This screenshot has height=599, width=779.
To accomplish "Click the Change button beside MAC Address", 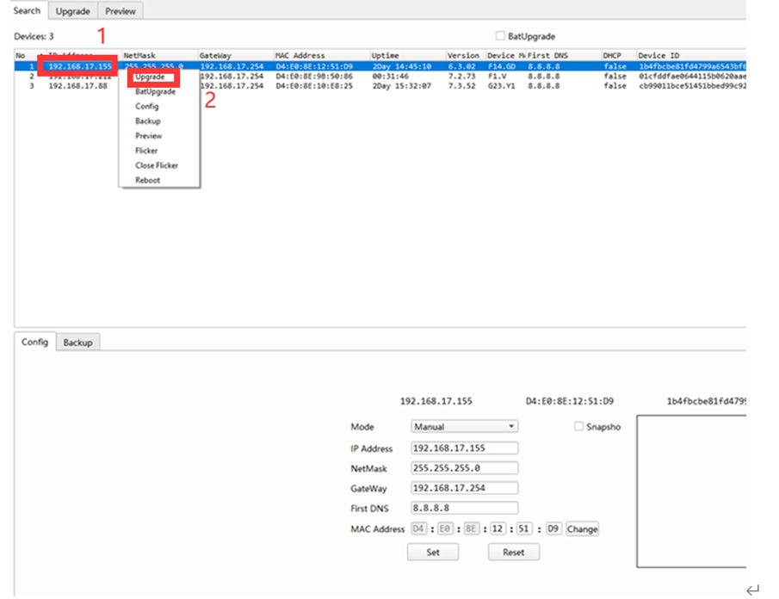I will click(582, 528).
